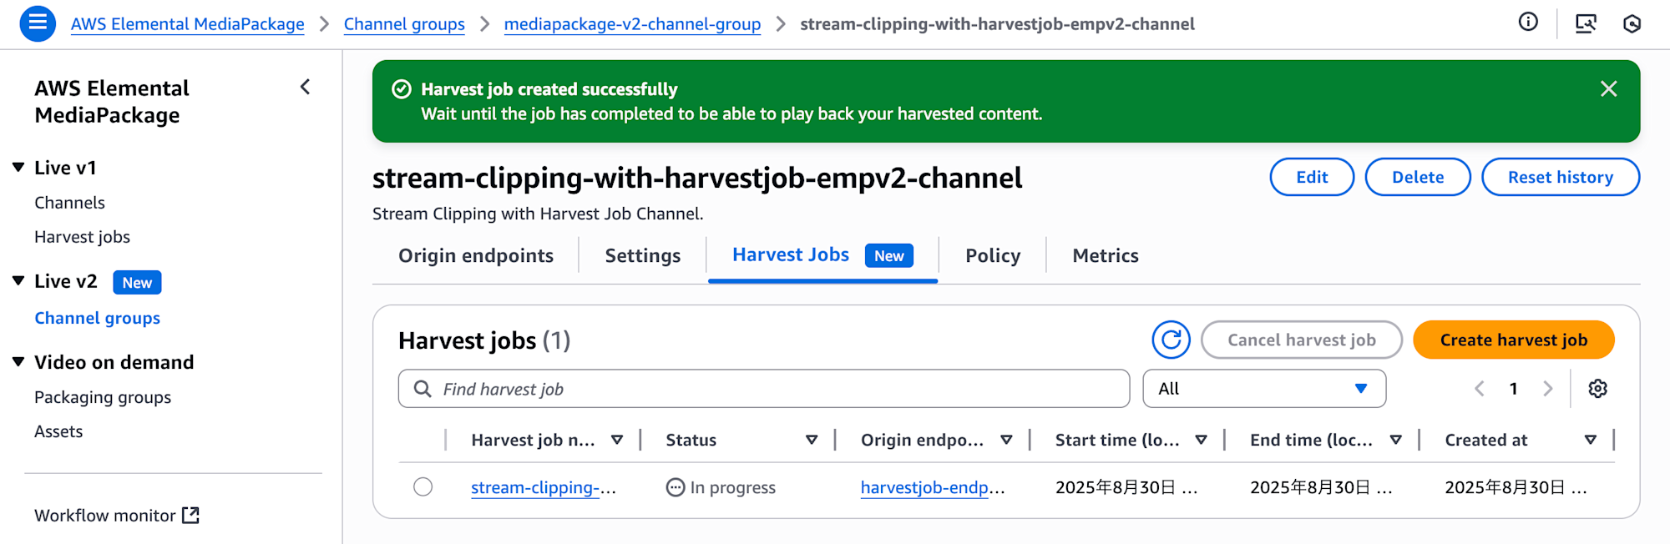Open the hamburger navigation menu

(x=38, y=23)
